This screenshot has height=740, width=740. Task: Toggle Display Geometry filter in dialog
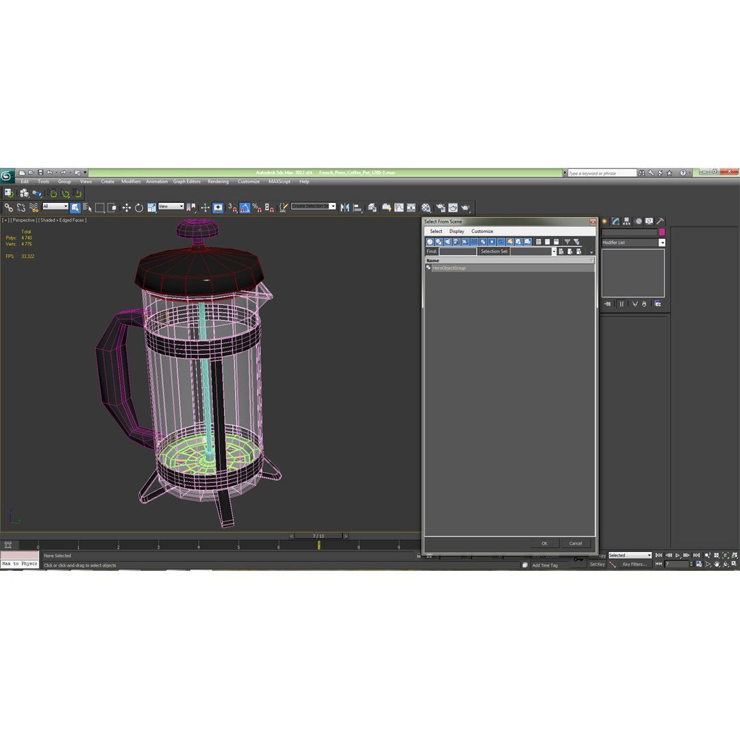pyautogui.click(x=430, y=242)
